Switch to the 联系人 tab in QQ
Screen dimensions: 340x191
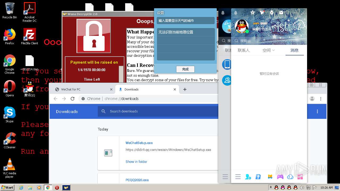point(244,50)
